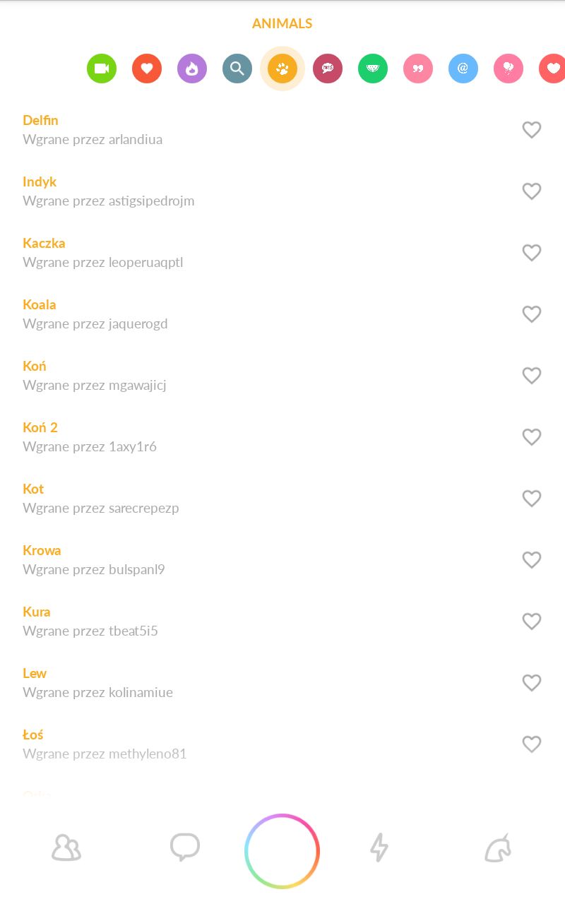
Task: Select the active orange paw category
Action: pyautogui.click(x=282, y=69)
